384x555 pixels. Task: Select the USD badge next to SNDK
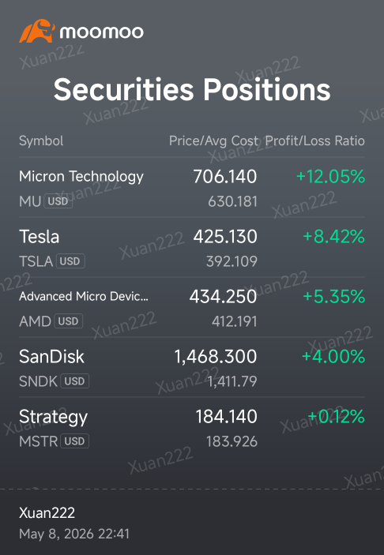pos(74,381)
